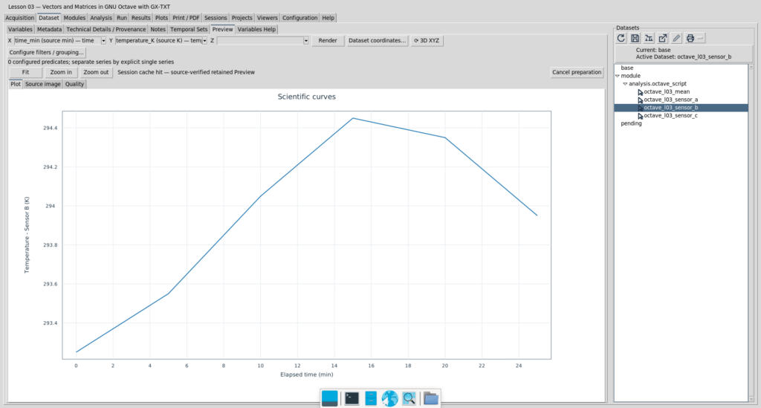Open the Configuration tab
Image resolution: width=761 pixels, height=408 pixels.
300,18
